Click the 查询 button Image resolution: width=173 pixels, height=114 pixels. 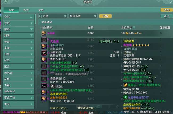tap(166, 16)
